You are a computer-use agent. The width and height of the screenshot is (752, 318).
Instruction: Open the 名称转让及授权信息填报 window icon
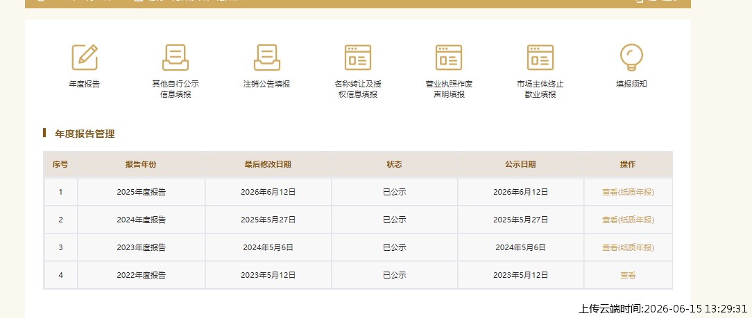(358, 57)
